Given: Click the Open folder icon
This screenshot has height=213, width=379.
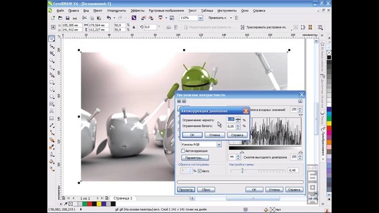Looking at the screenshot, I should point(60,18).
